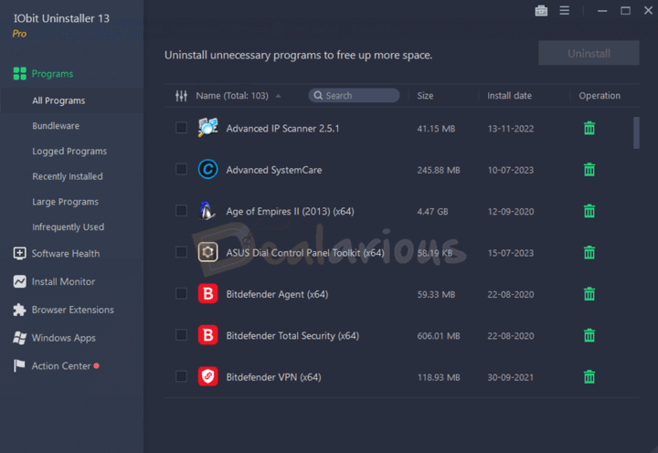Click the Bitdefender Total Security B icon
This screenshot has height=453, width=658.
tap(207, 335)
